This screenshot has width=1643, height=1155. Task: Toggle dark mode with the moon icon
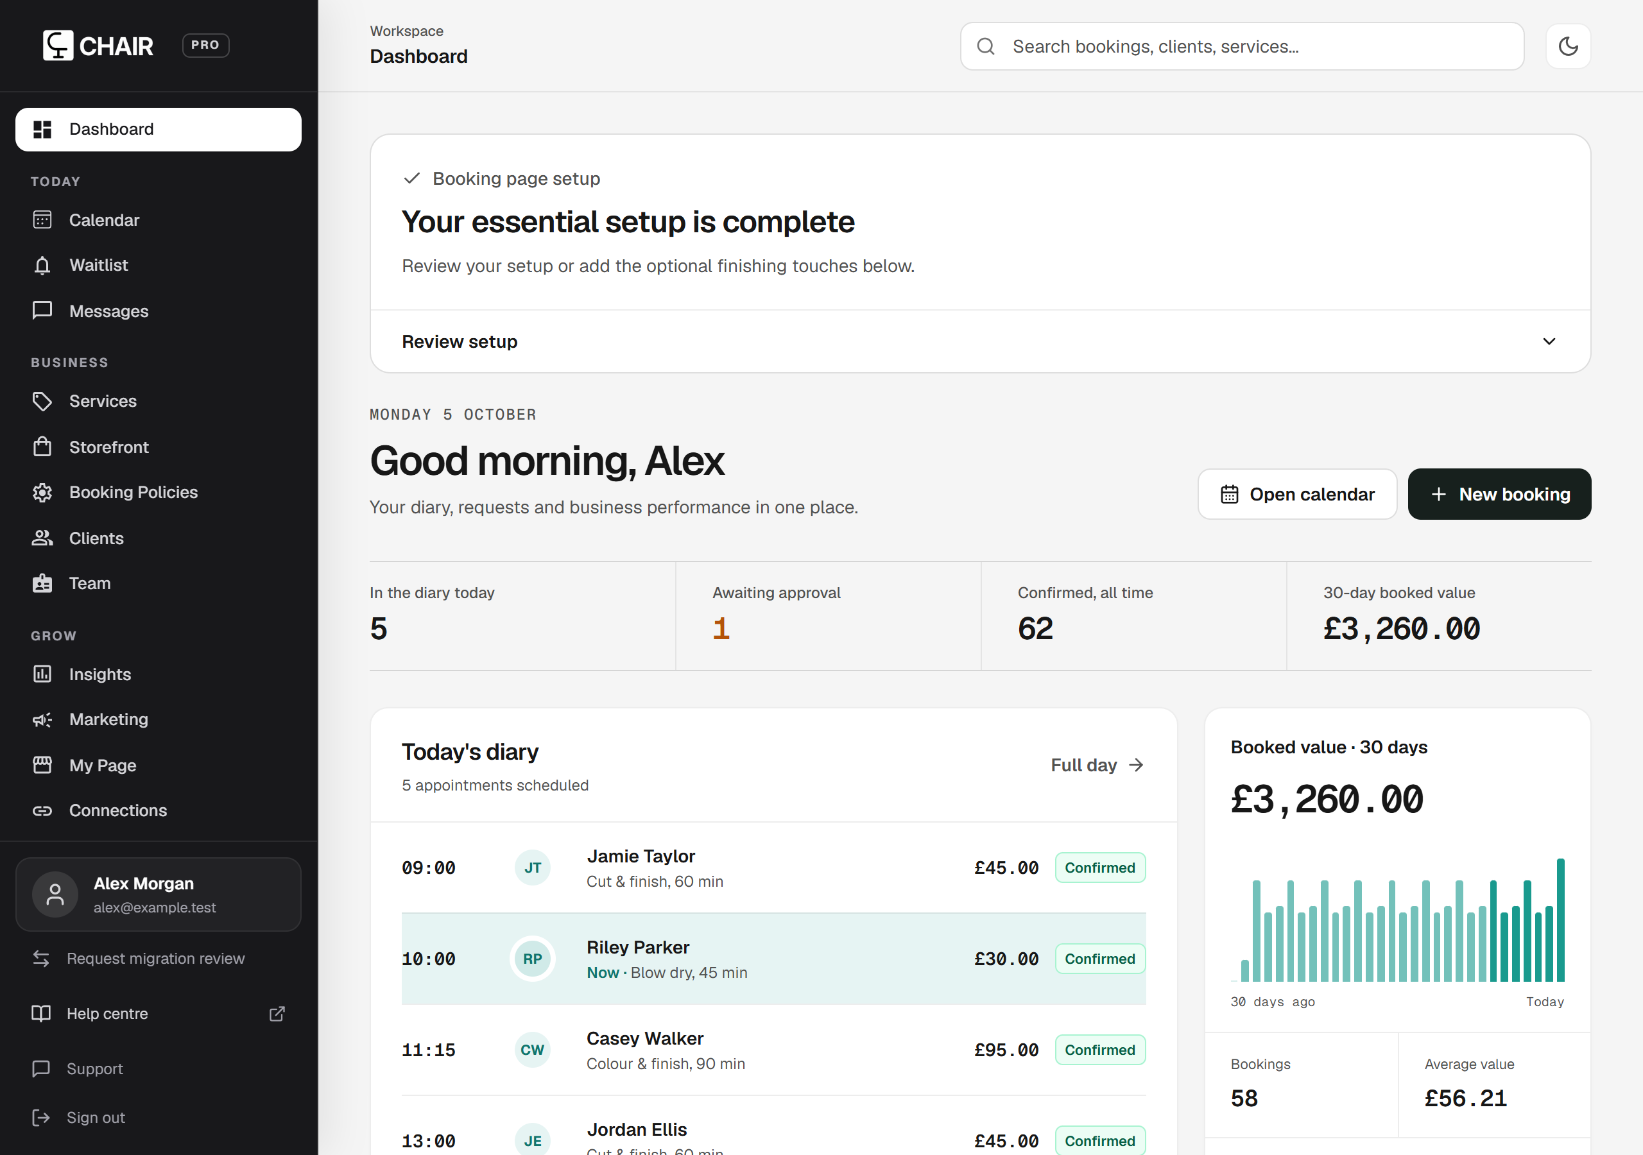(x=1567, y=46)
